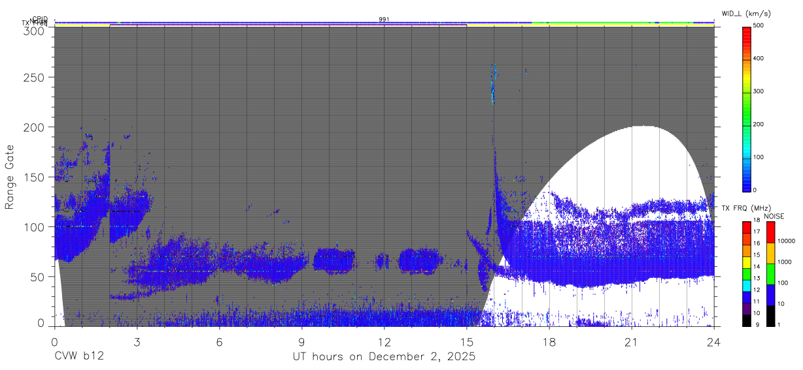Click the orange 15–16 MHz TX FRQ swatch
Image resolution: width=803 pixels, height=370 pixels.
(747, 251)
